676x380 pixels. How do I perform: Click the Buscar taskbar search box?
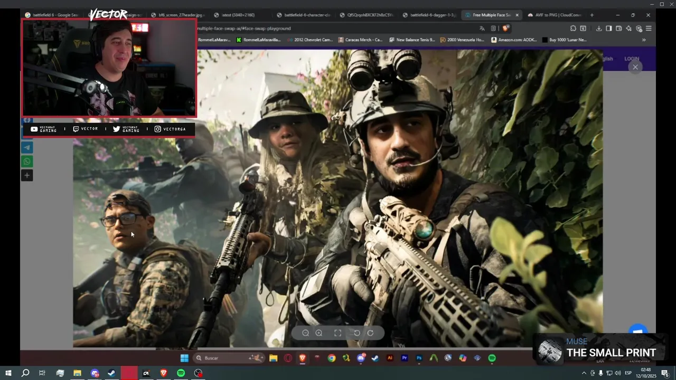(x=228, y=358)
